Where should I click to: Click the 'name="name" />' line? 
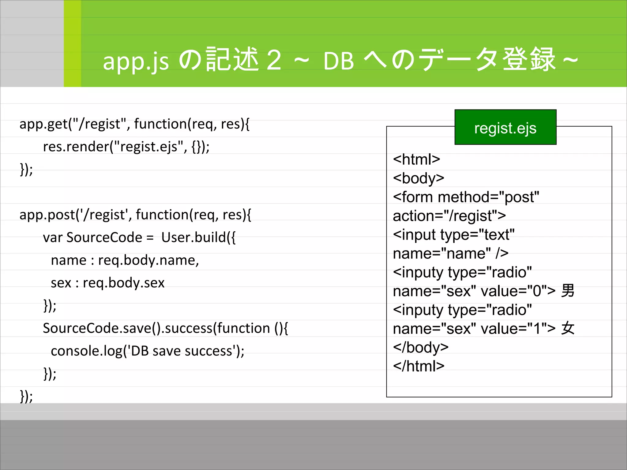click(451, 253)
